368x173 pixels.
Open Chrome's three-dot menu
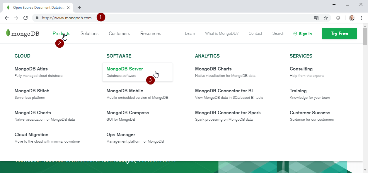[361, 18]
